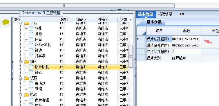Click the 电镀 folder icon
The image size is (219, 106).
26,95
